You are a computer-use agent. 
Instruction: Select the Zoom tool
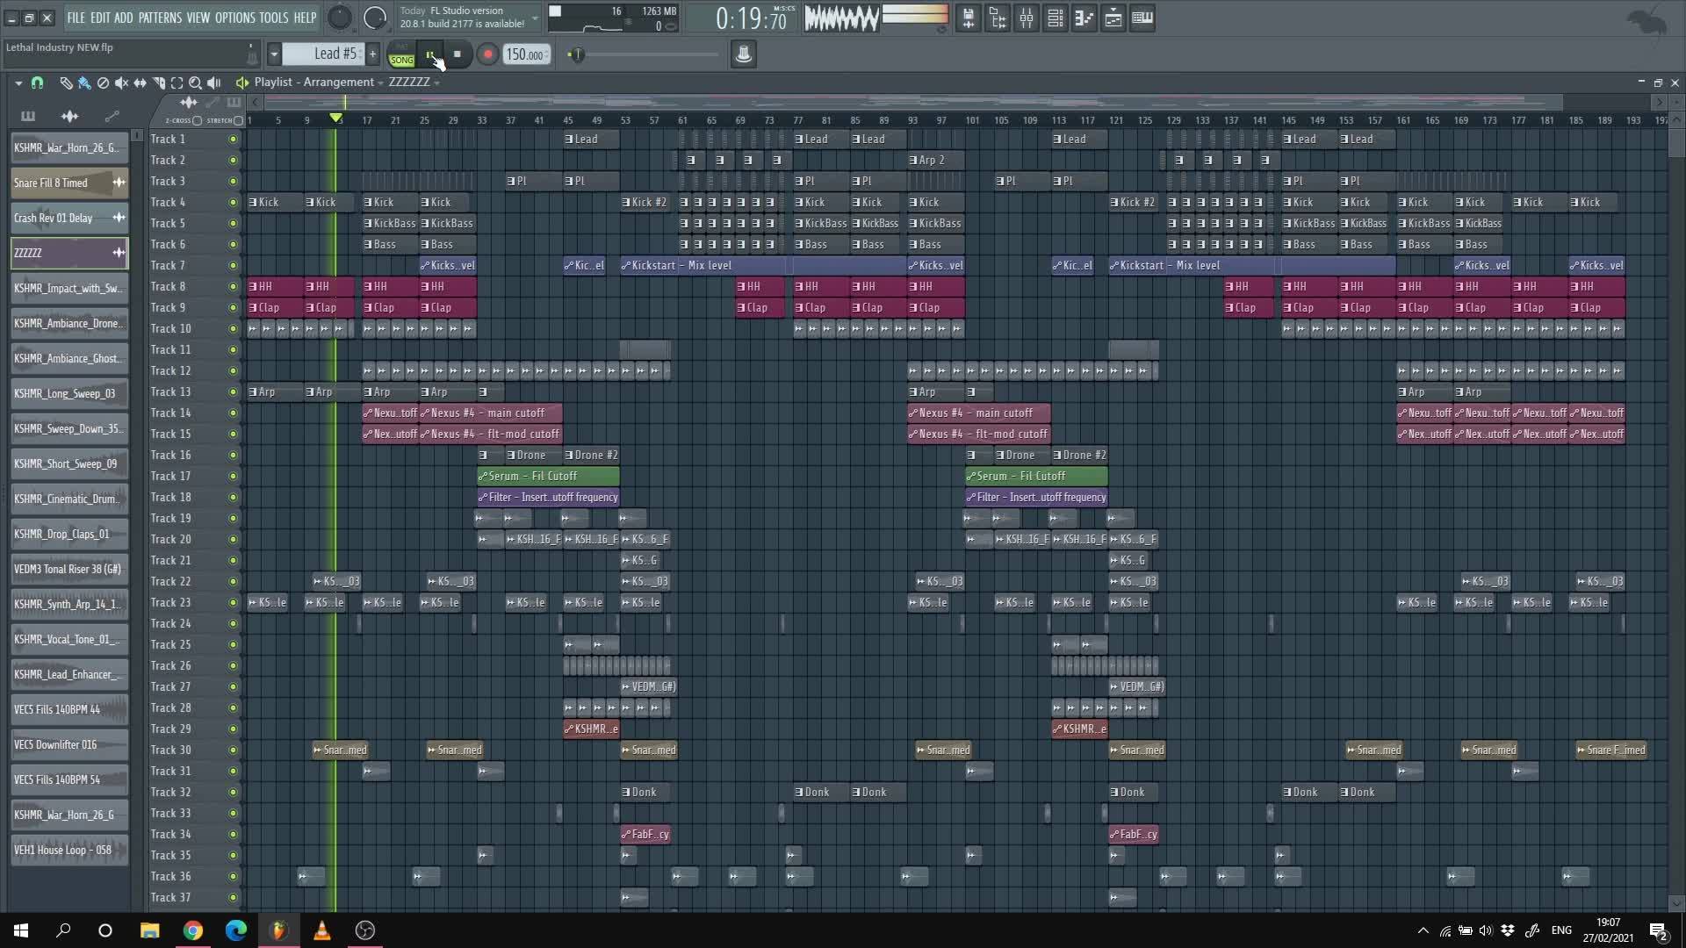click(x=195, y=83)
